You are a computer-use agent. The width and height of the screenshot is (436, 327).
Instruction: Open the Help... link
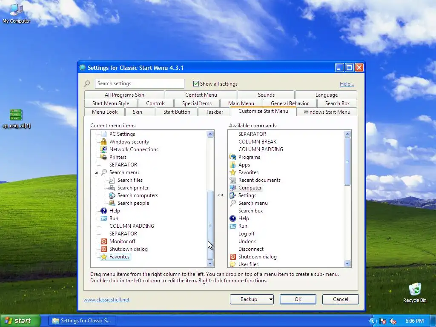tap(347, 84)
